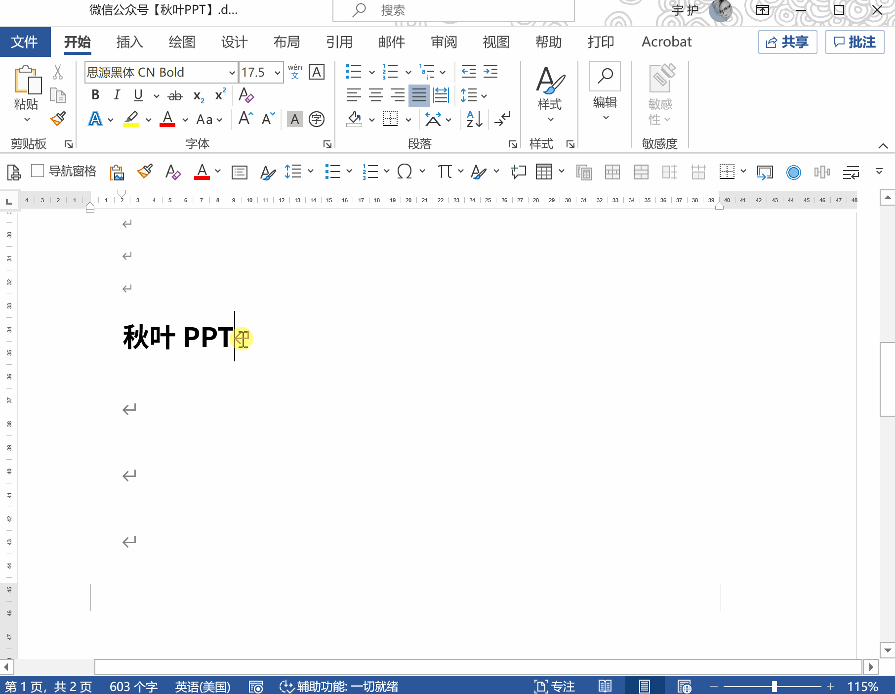Shrink the font size
This screenshot has width=895, height=694.
pos(268,119)
